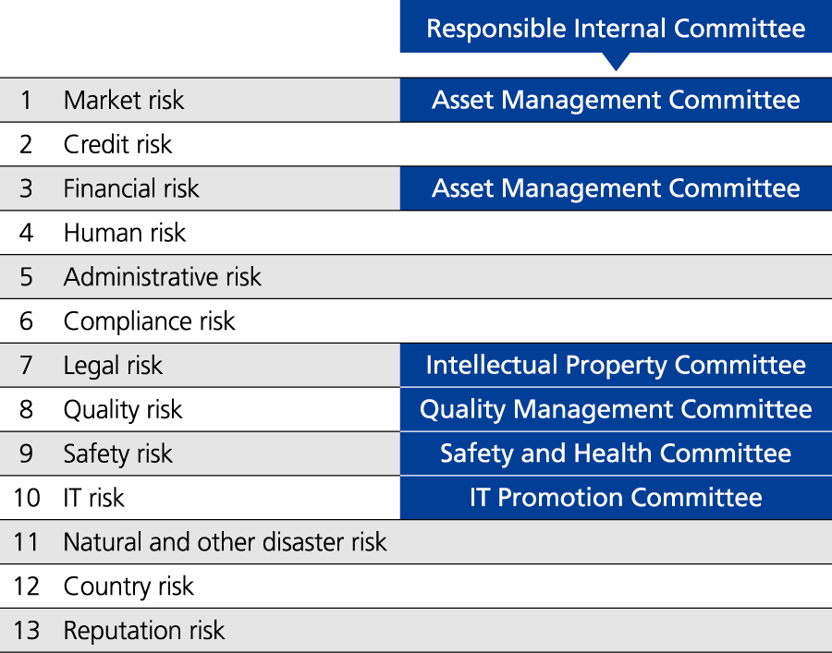
Task: Click the Safety risk label
Action: pos(117,453)
